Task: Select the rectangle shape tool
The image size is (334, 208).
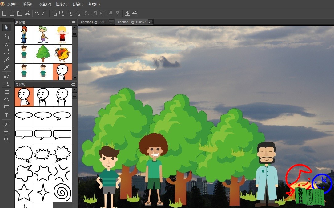Action: coord(6,92)
